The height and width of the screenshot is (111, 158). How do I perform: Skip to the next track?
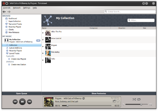(30, 102)
